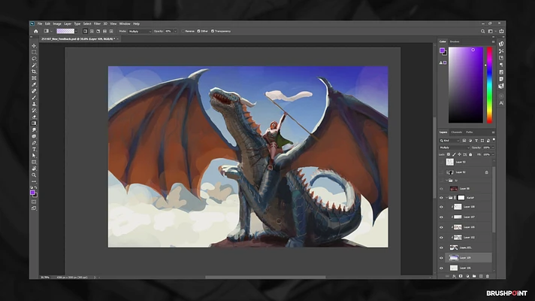Select the Gradient tool in the toolbar

pyautogui.click(x=34, y=123)
